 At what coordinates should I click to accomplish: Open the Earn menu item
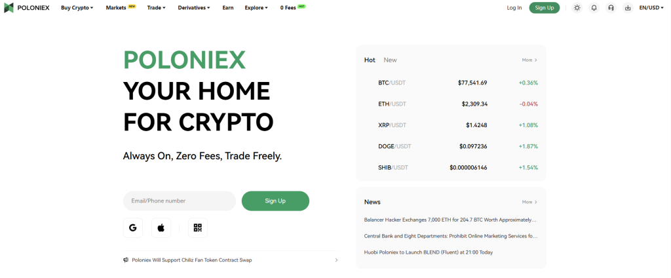pyautogui.click(x=227, y=8)
